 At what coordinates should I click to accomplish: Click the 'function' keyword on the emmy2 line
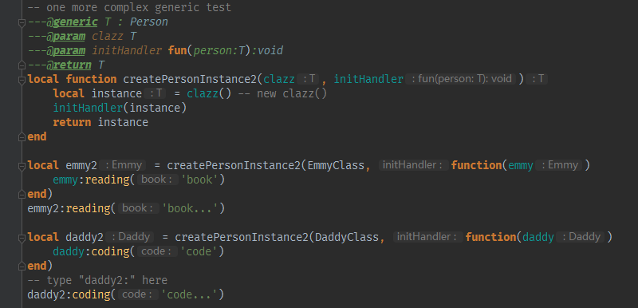[476, 165]
